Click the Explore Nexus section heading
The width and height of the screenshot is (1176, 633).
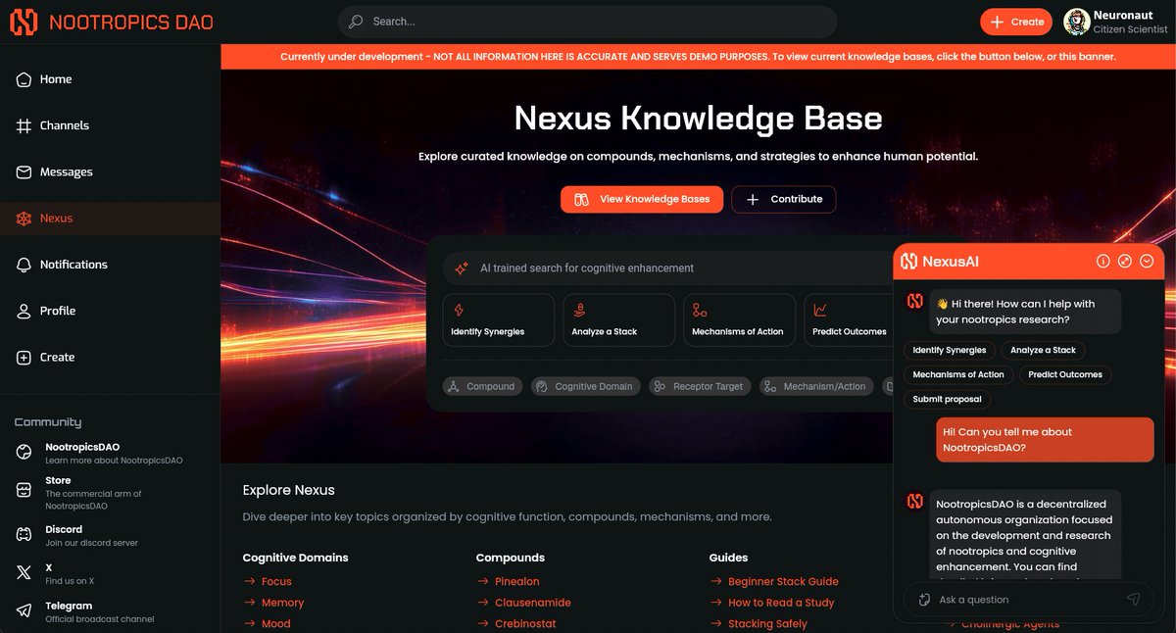coord(288,490)
